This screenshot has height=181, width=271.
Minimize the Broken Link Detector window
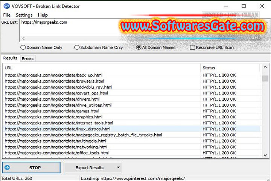pyautogui.click(x=226, y=6)
